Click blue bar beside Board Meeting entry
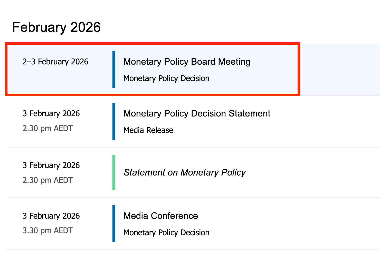The height and width of the screenshot is (253, 380). pyautogui.click(x=114, y=69)
